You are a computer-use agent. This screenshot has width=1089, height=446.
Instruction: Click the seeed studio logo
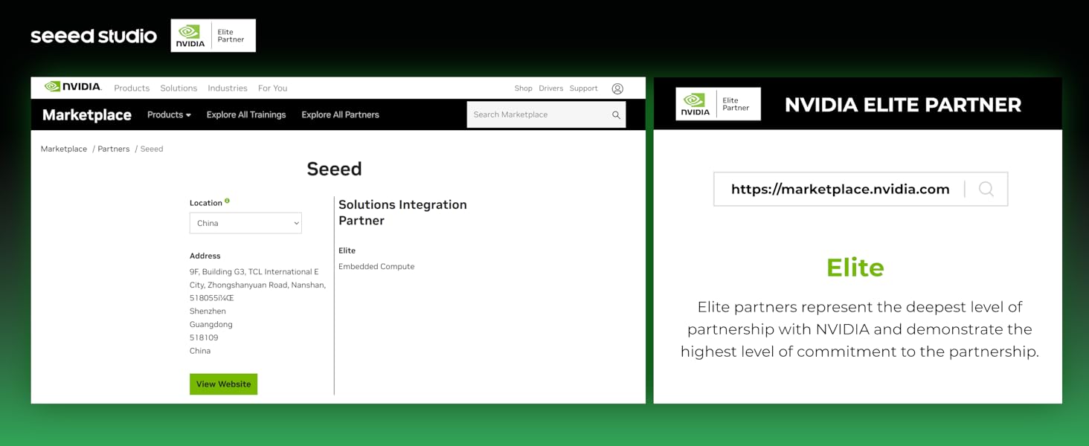(94, 36)
